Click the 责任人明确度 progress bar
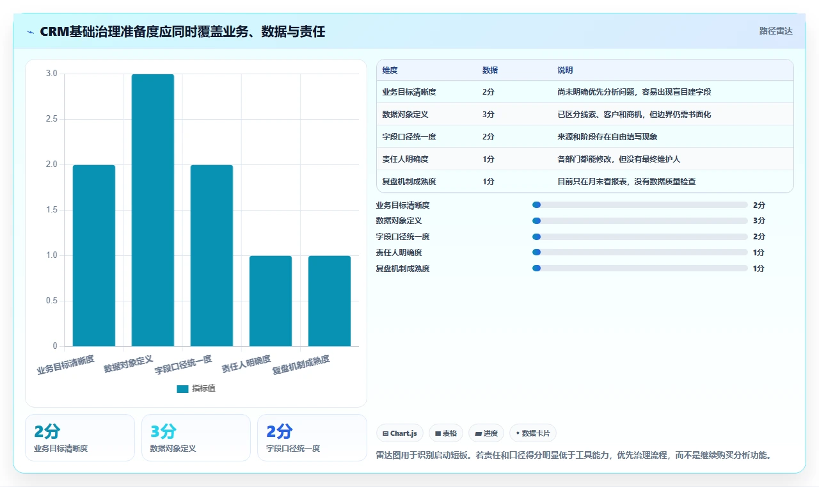Viewport: 819px width, 487px height. coord(640,252)
